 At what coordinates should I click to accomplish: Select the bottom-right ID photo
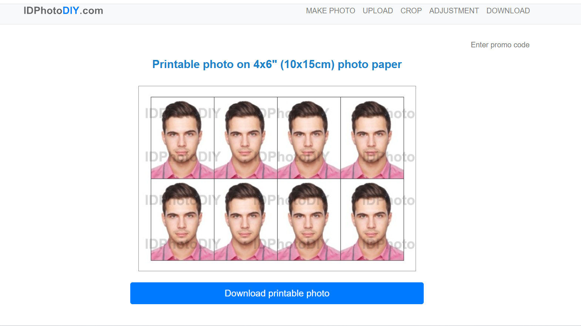click(x=372, y=220)
